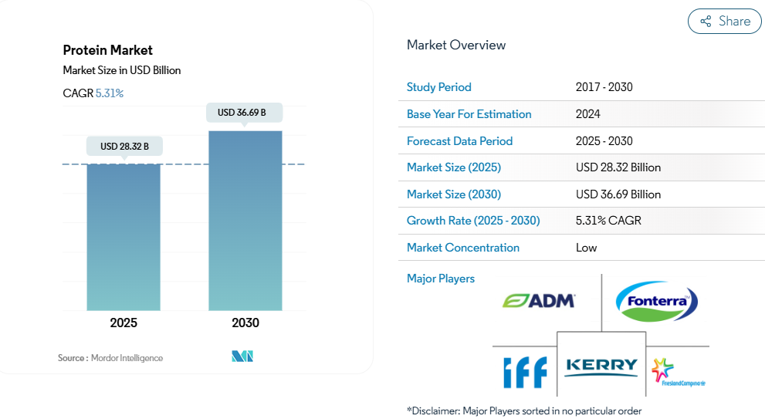The height and width of the screenshot is (419, 765).
Task: Click Base Year For Estimation label
Action: [469, 114]
